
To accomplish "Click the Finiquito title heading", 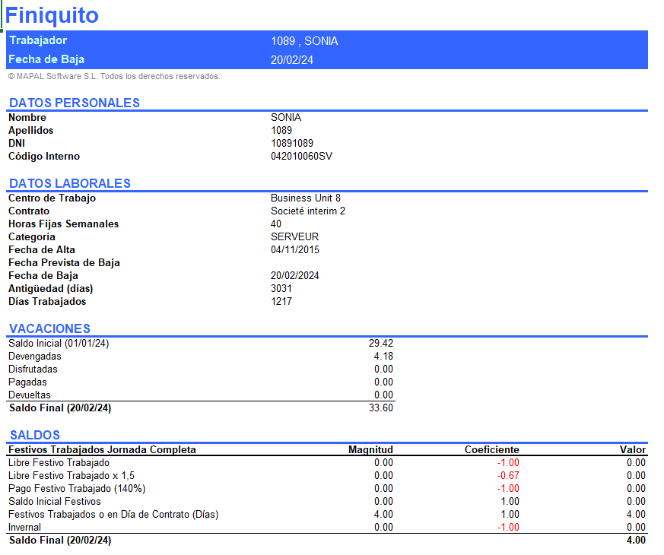I will (52, 16).
